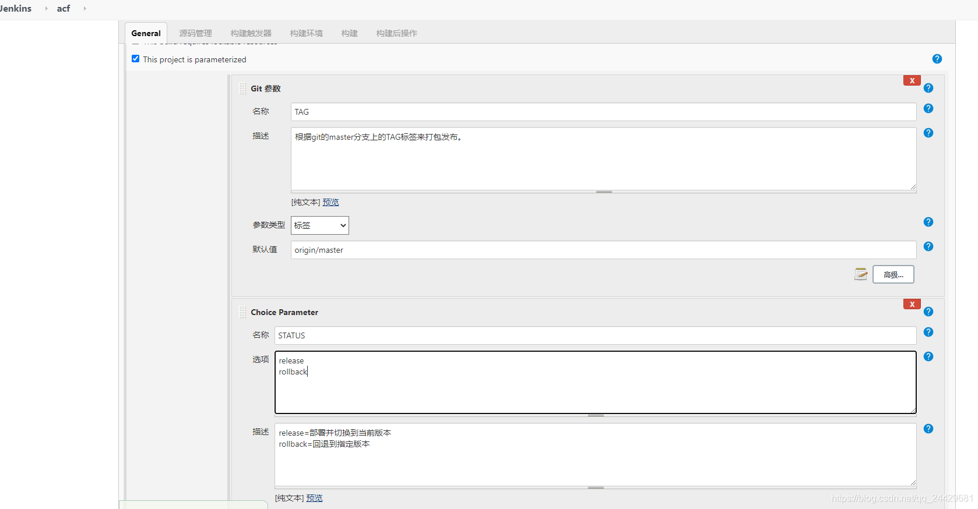Expand breadcrumb arrow after Jenkins

[x=46, y=8]
